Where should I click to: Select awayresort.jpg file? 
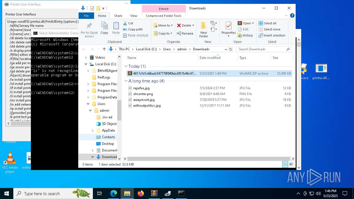point(144,100)
